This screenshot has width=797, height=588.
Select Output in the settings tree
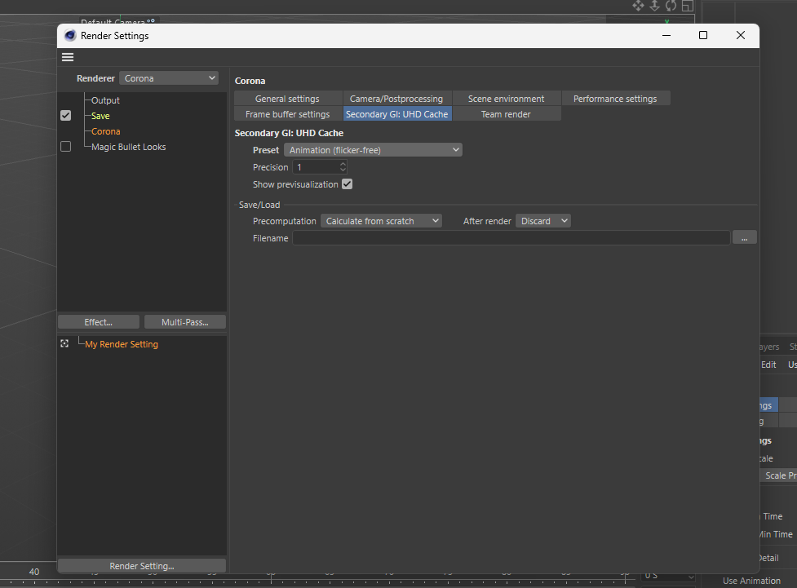pyautogui.click(x=105, y=100)
